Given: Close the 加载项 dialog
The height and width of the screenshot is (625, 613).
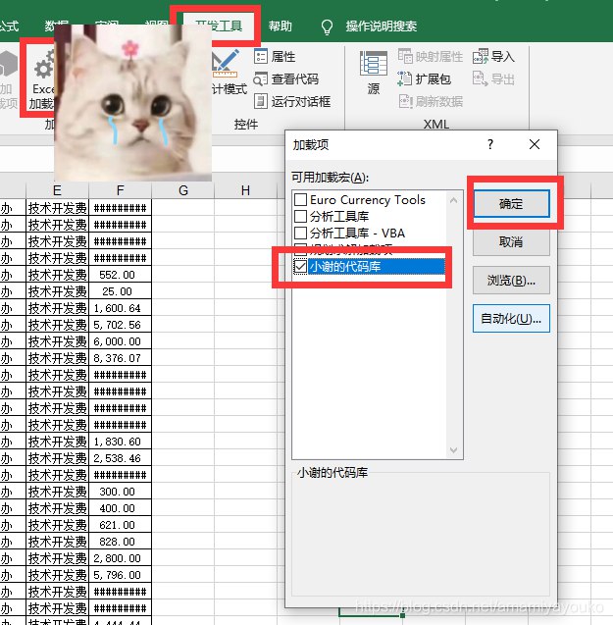Looking at the screenshot, I should [x=535, y=144].
